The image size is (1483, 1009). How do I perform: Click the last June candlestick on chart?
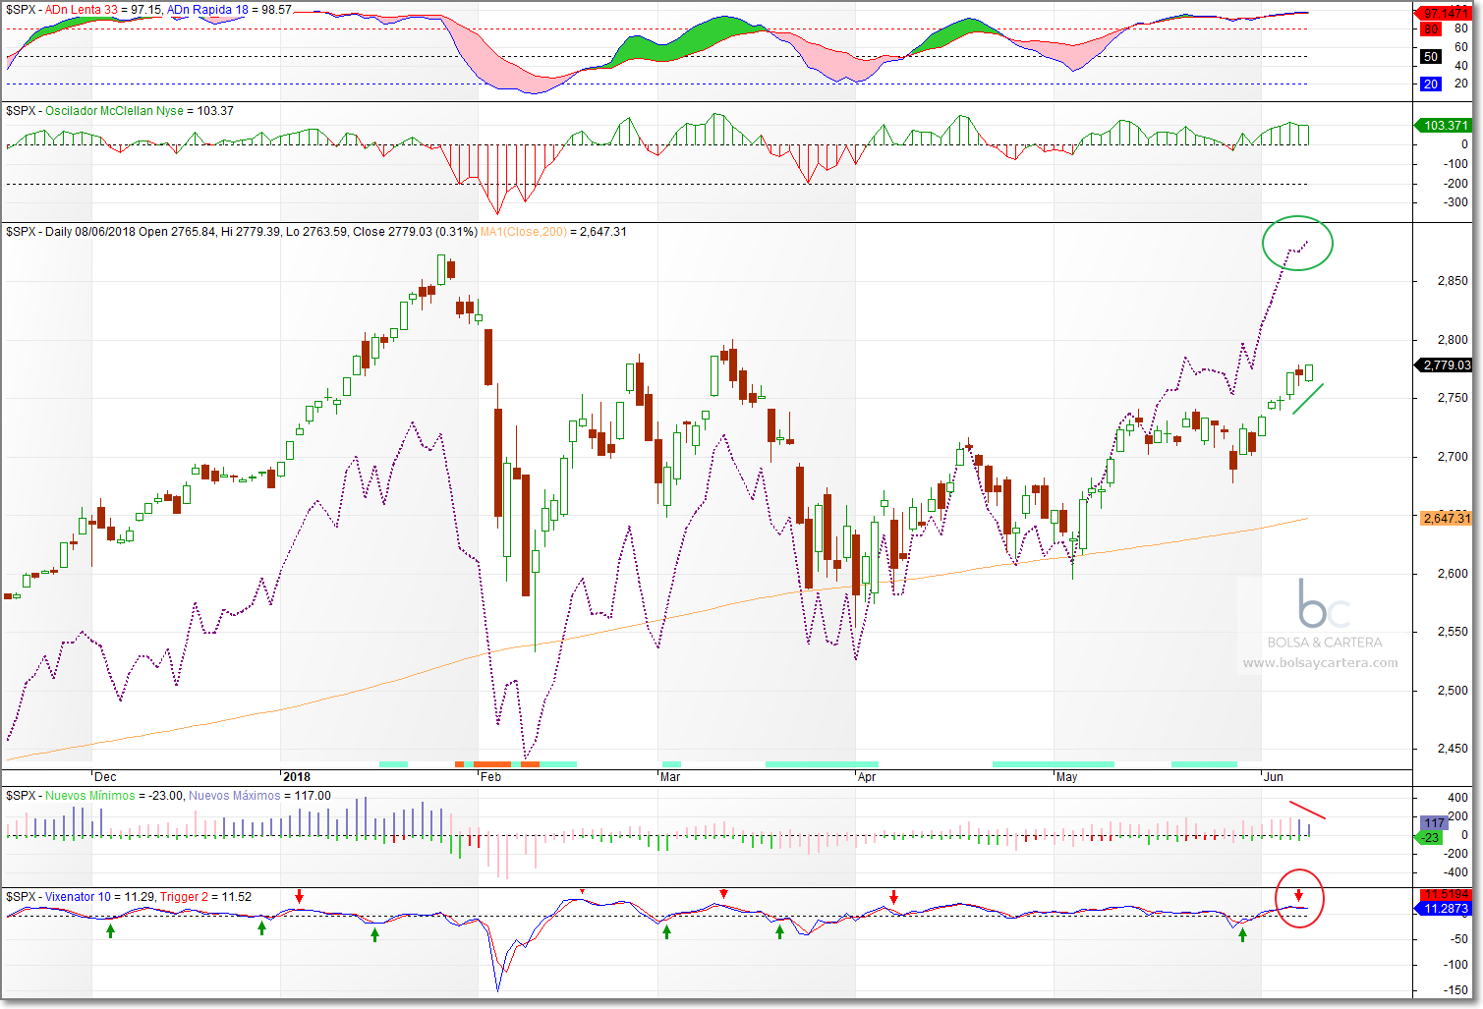(1309, 372)
